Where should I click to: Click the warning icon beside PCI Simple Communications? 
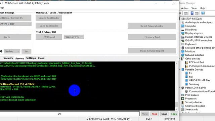point(186,66)
